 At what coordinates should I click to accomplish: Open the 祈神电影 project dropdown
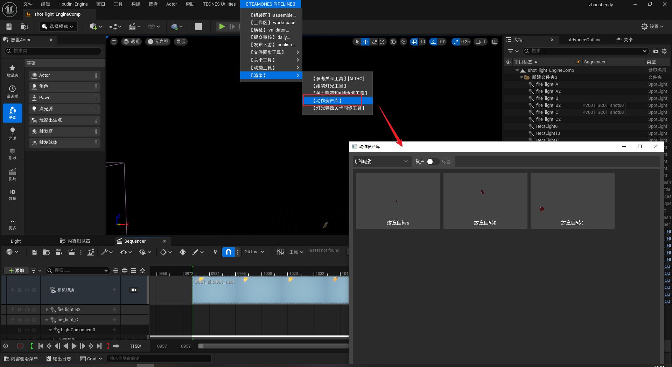pyautogui.click(x=381, y=161)
